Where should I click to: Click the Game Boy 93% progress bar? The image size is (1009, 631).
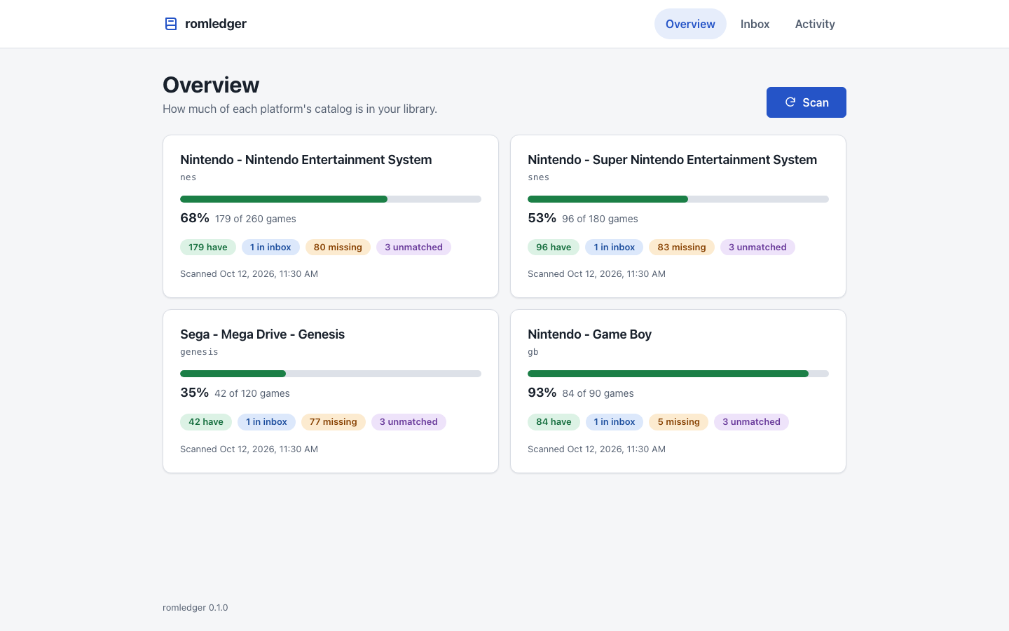coord(678,374)
